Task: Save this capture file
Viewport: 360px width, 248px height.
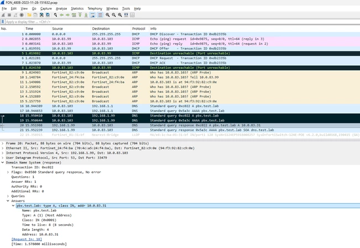Action: 35,15
